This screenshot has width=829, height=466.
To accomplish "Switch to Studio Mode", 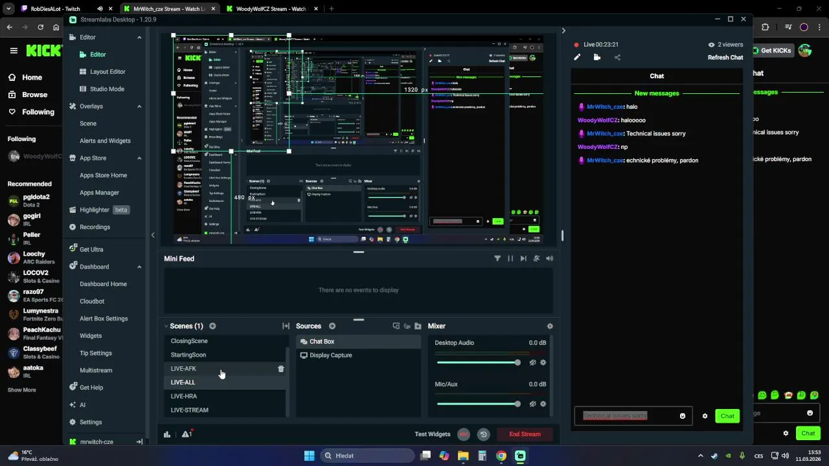I will click(x=107, y=89).
